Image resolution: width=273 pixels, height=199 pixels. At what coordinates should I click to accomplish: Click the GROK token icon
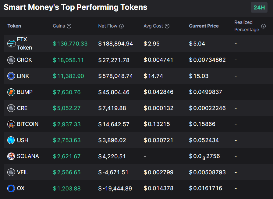point(11,60)
